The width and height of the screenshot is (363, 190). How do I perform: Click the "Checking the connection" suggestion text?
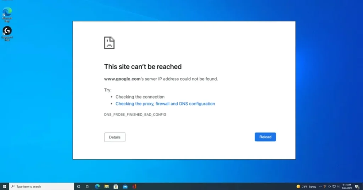coord(140,97)
